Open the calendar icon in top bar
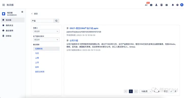The height and width of the screenshot is (98, 184). pyautogui.click(x=167, y=5)
